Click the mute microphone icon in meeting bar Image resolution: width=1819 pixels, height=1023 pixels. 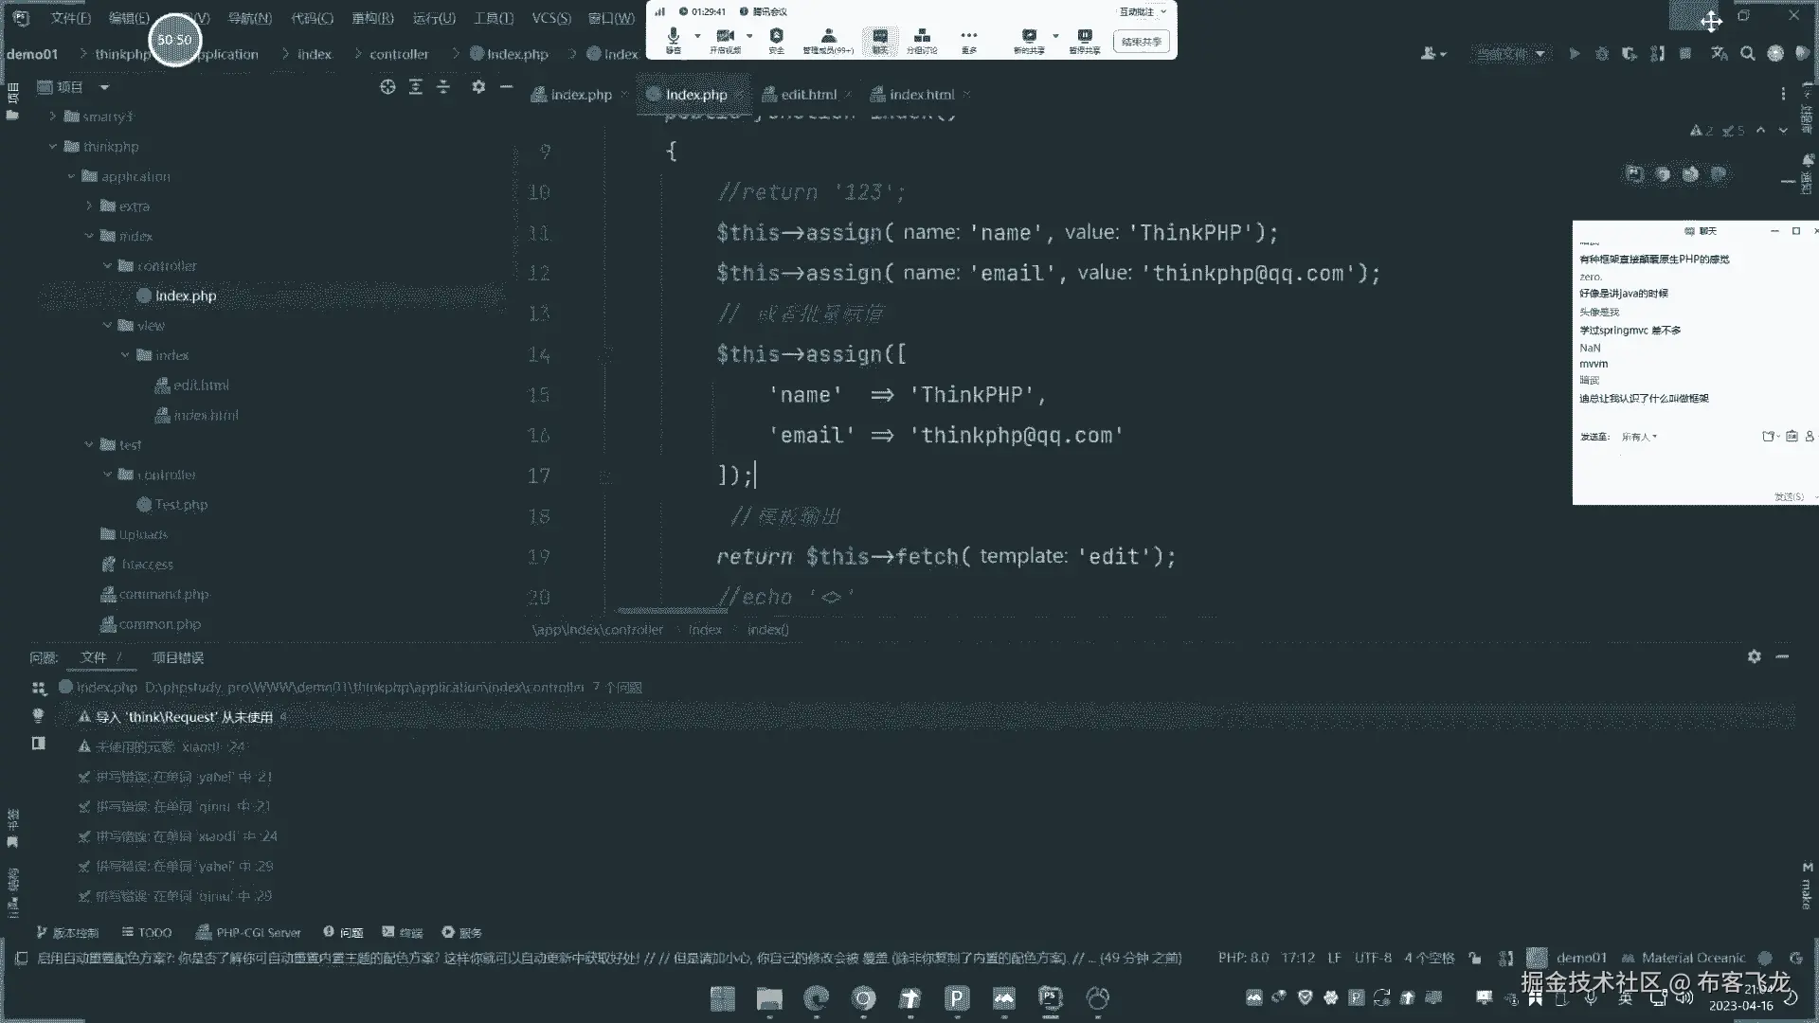(x=673, y=36)
